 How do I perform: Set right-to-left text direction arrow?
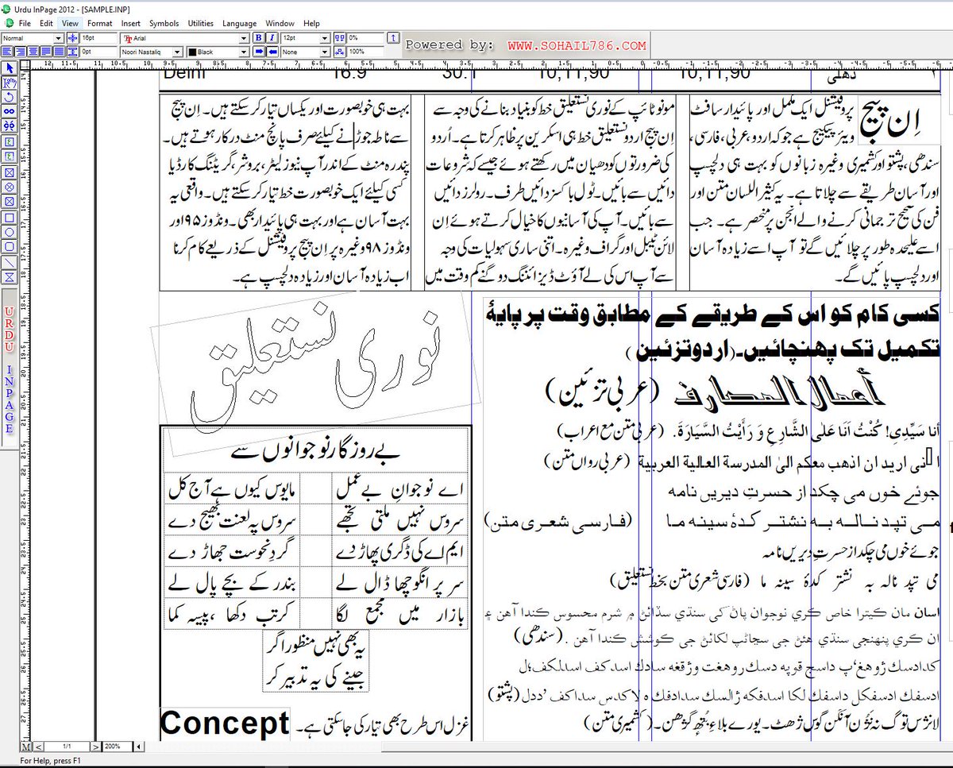click(x=272, y=52)
